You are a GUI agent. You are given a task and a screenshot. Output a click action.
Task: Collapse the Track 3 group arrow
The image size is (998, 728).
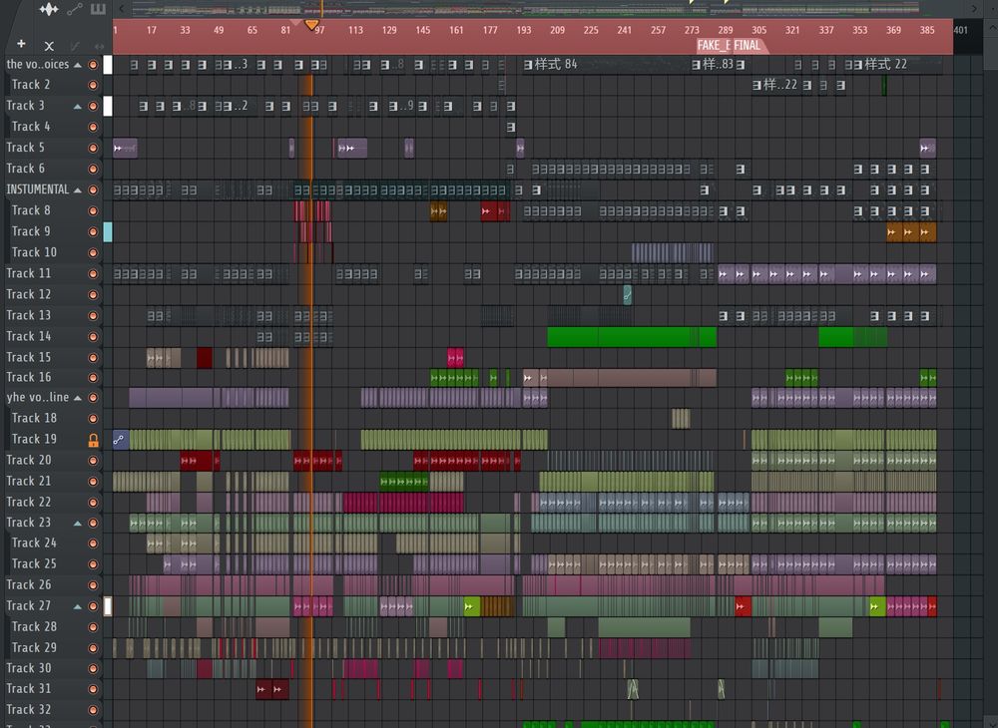[78, 106]
